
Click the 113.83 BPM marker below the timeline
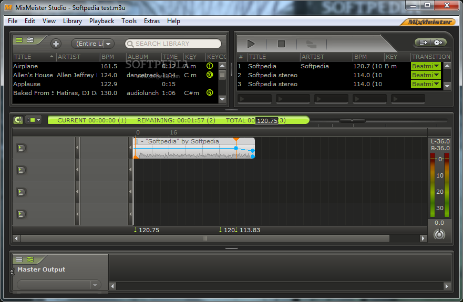(248, 230)
